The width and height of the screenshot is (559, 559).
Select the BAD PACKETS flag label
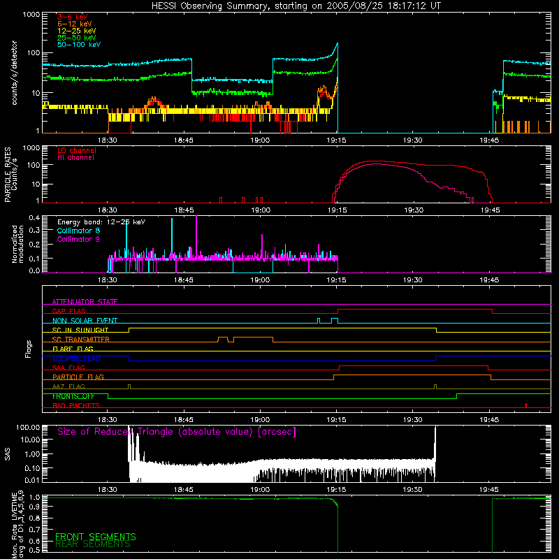[x=76, y=405]
